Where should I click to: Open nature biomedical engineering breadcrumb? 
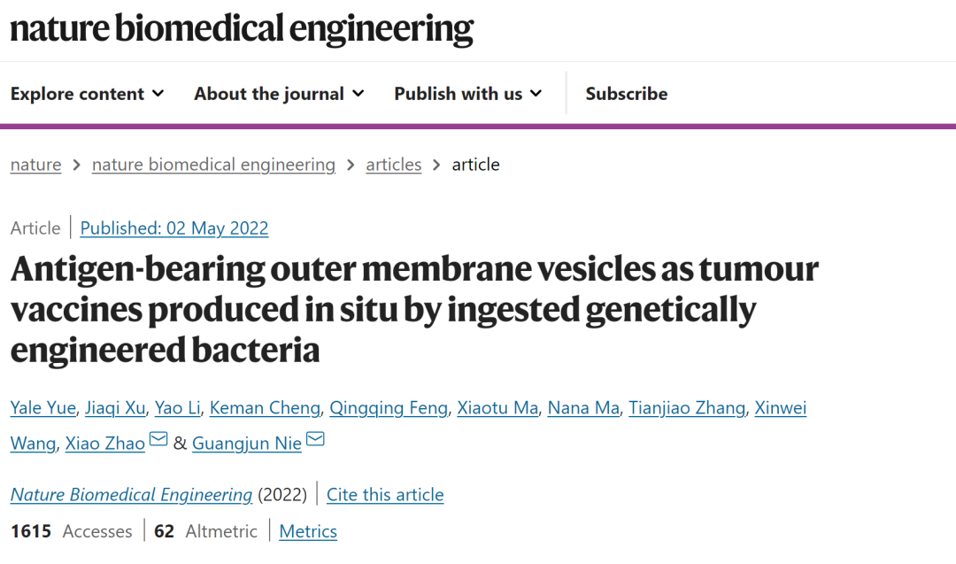(213, 165)
